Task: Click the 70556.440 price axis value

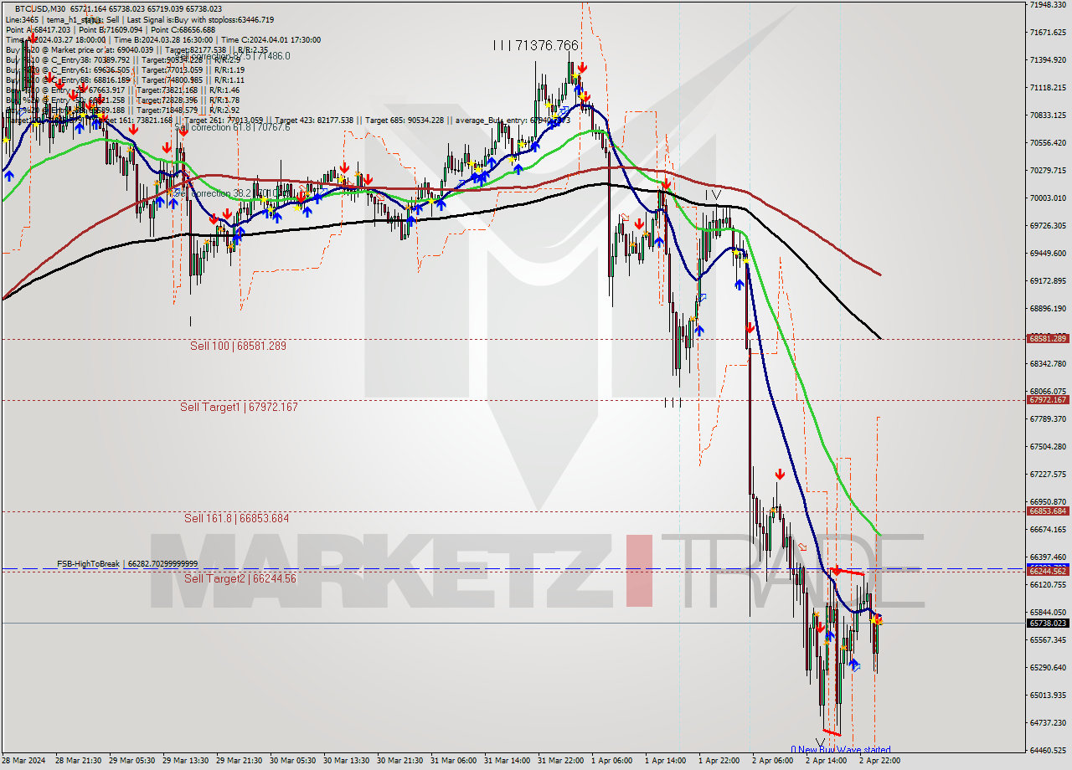Action: click(1048, 143)
